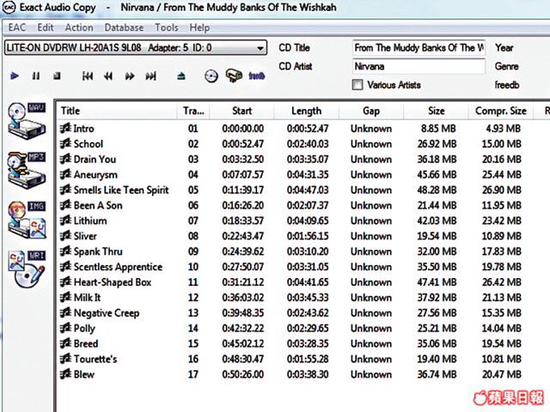The height and width of the screenshot is (412, 550).
Task: Click the Length value 0:02:29.65
Action: coord(308,328)
